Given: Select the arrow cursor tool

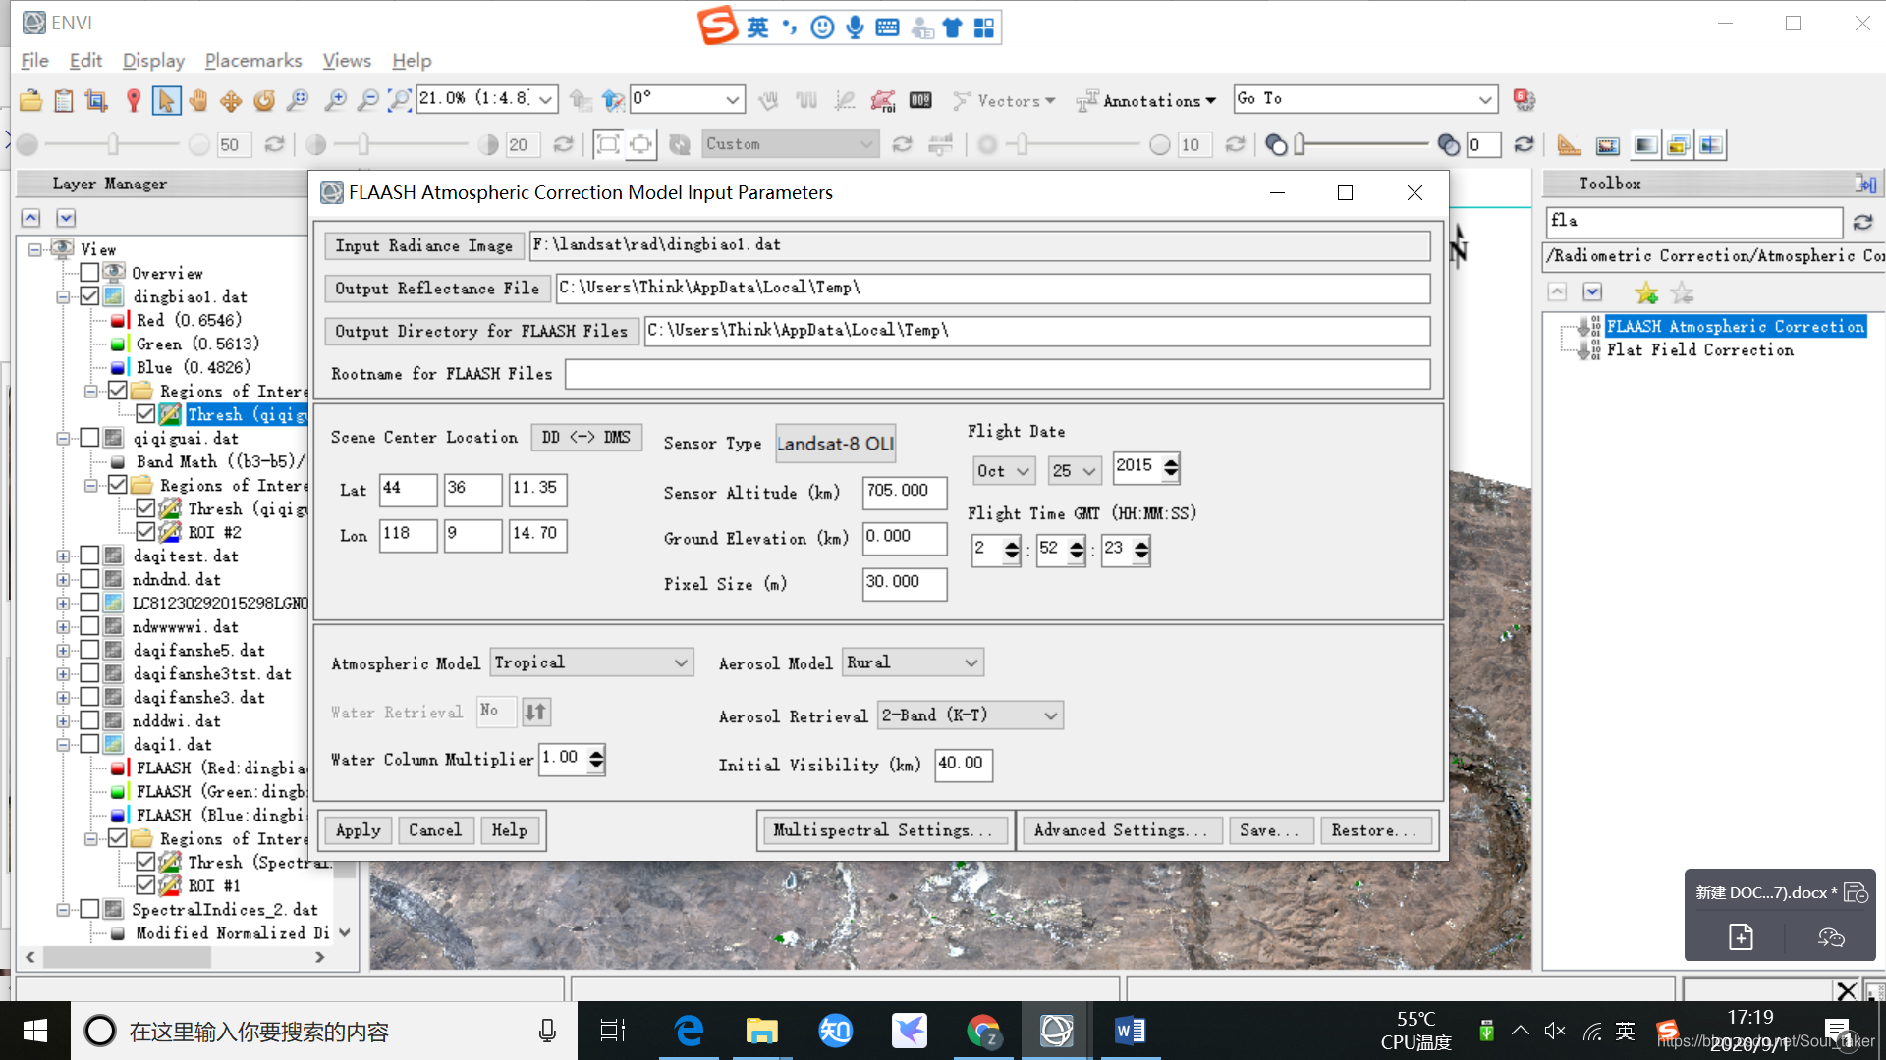Looking at the screenshot, I should (x=166, y=100).
